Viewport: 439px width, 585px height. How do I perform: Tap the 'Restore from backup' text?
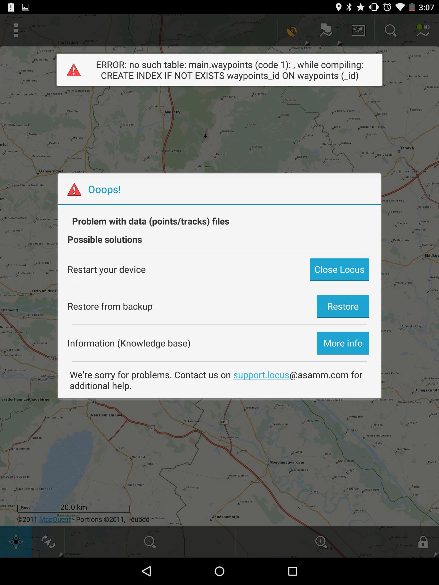[110, 306]
